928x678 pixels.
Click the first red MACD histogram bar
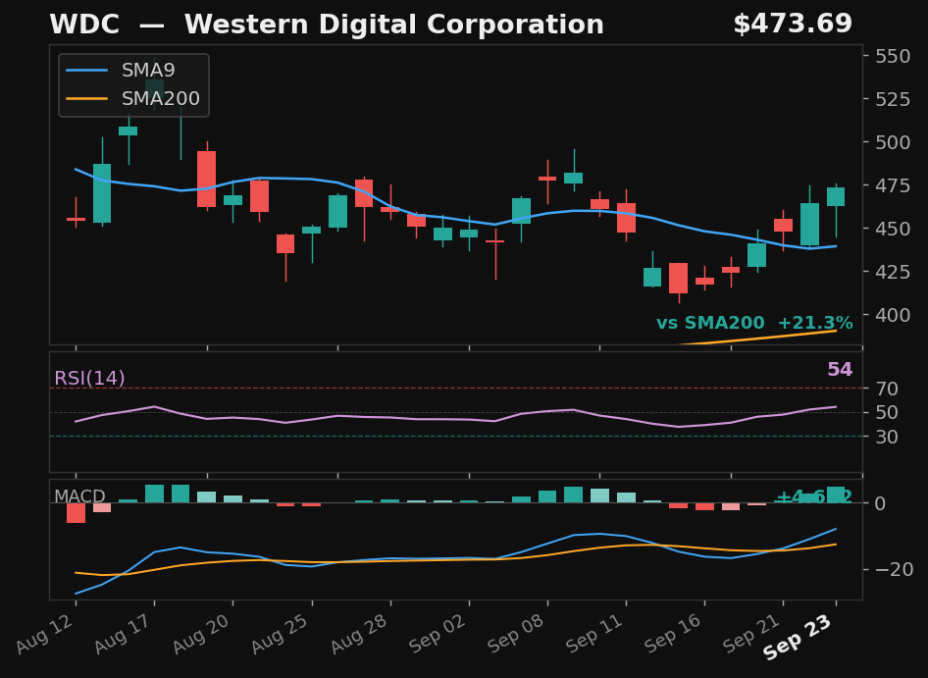point(76,513)
